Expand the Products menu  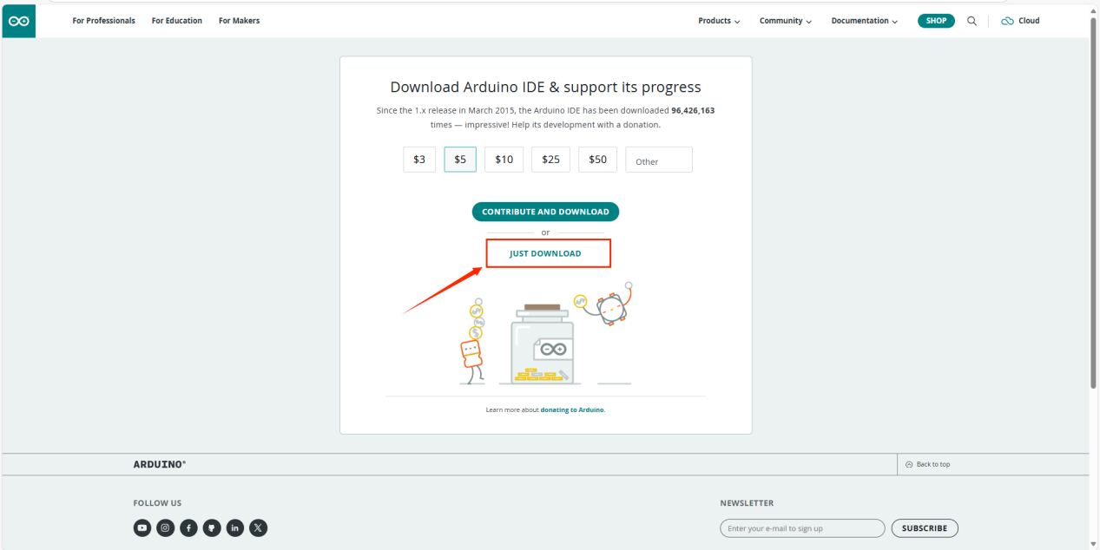coord(719,21)
